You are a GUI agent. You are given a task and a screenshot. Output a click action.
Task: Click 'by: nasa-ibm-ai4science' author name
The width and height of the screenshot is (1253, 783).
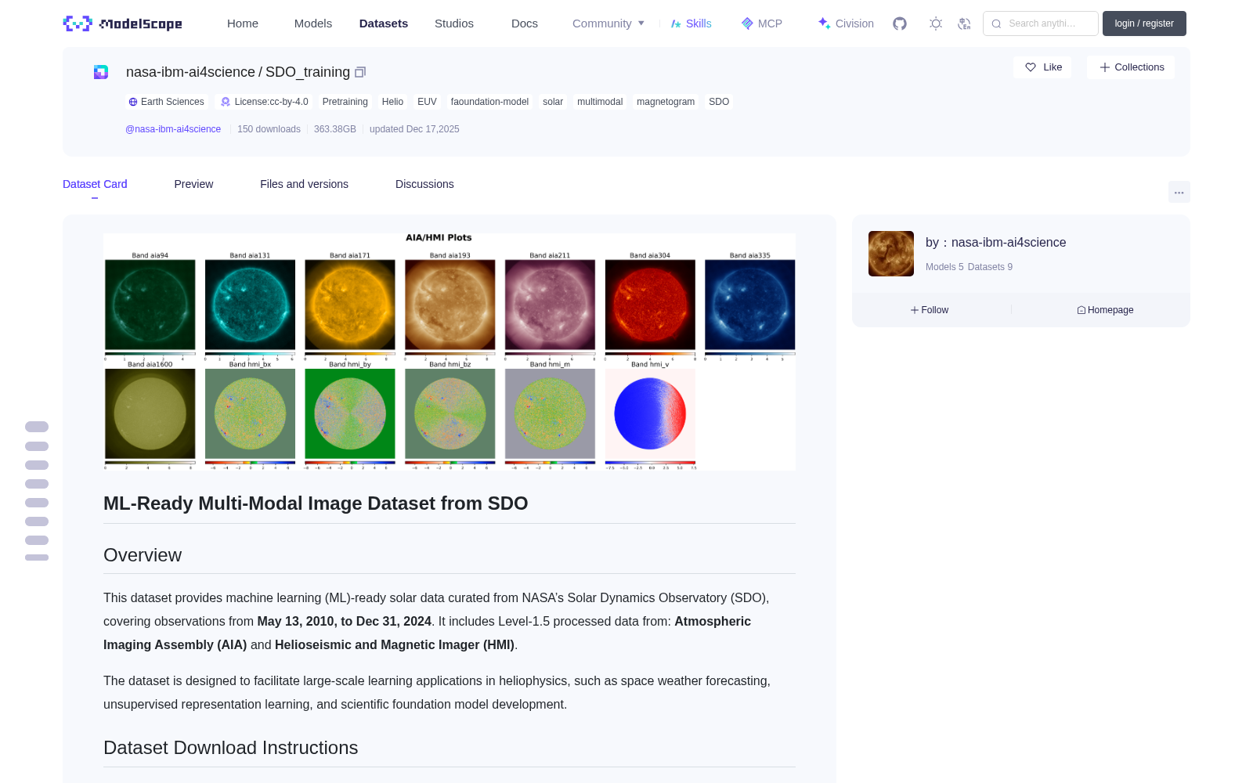coord(995,243)
